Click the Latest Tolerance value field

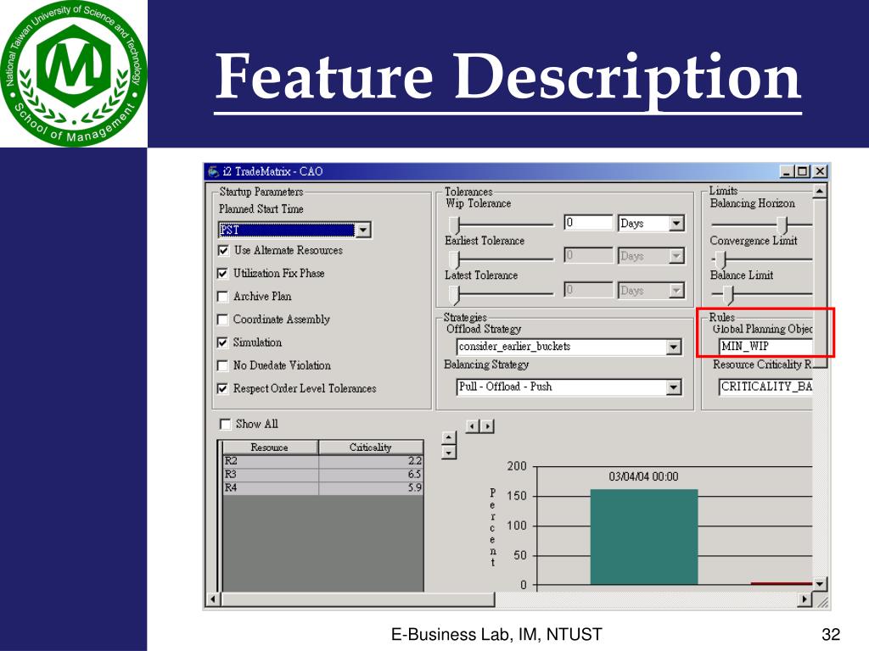(588, 290)
